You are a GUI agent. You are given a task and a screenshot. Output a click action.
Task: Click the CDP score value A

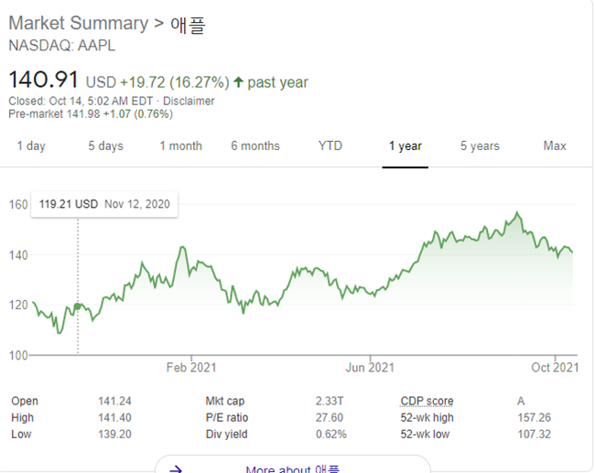(521, 401)
